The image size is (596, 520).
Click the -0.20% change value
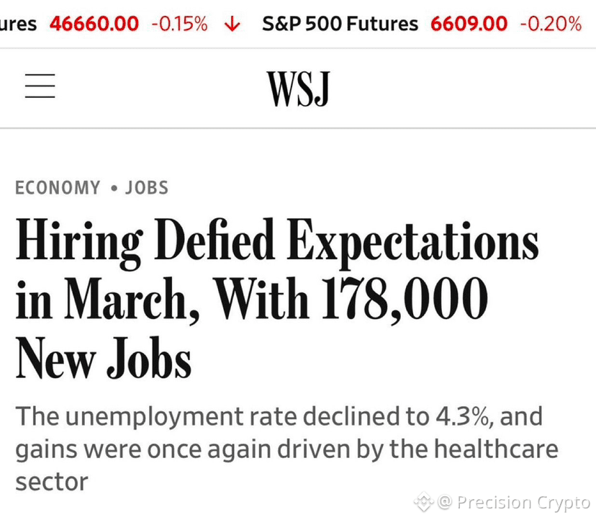551,24
